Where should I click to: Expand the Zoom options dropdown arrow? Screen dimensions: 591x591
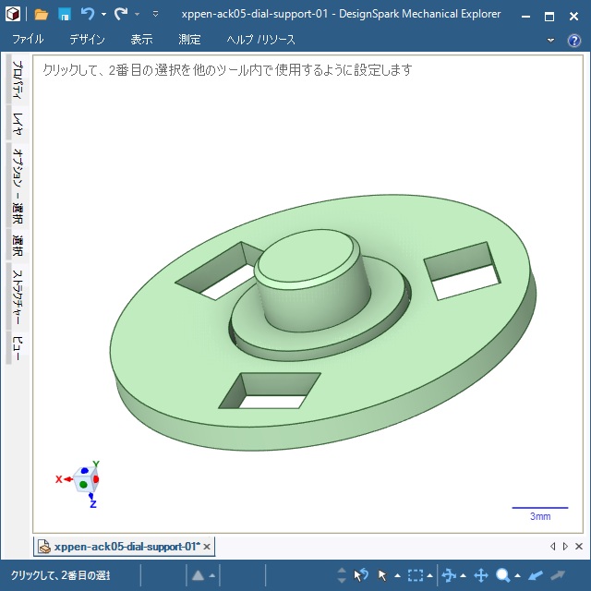point(518,576)
